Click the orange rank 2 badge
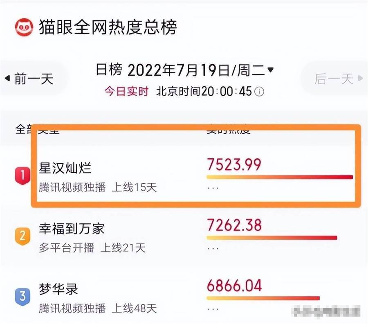 tap(22, 236)
